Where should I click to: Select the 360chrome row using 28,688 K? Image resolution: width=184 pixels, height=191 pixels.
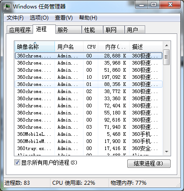[x=88, y=56]
